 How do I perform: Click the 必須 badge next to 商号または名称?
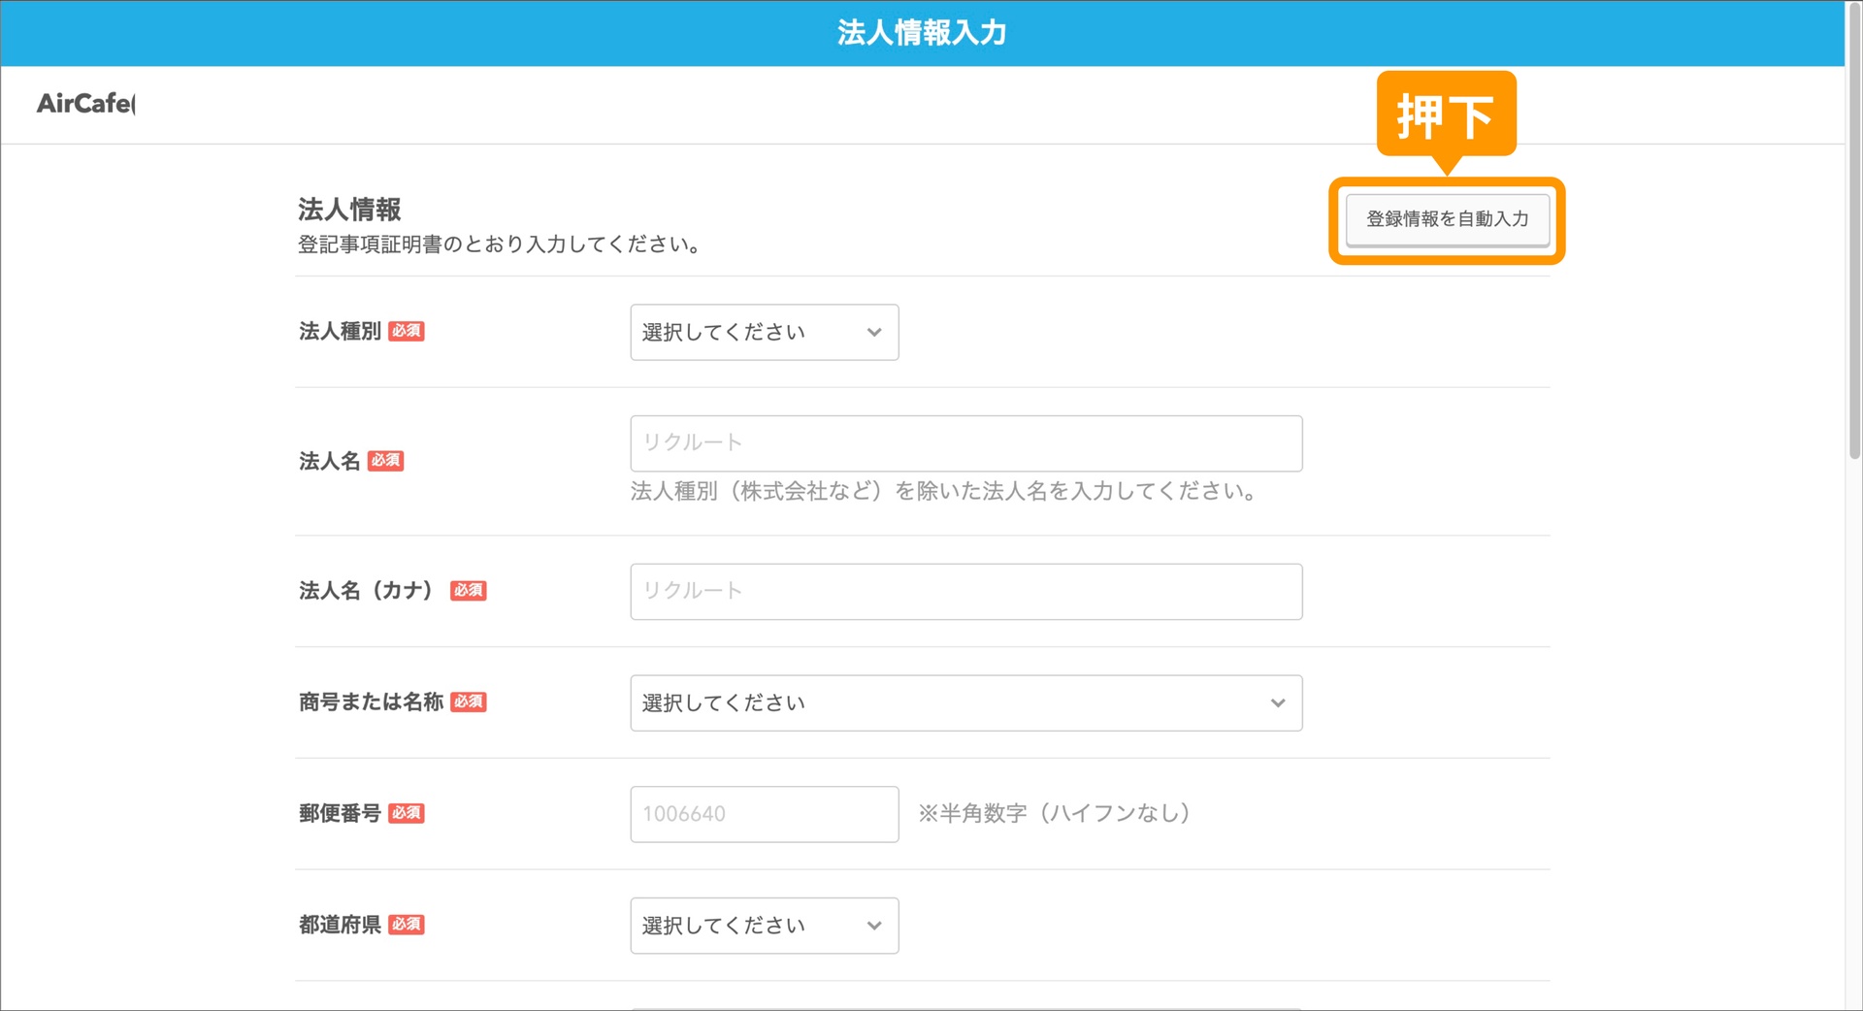(x=468, y=701)
